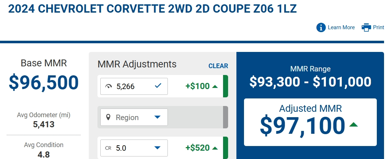Click green up arrow next to +$100
This screenshot has width=388, height=159.
[215, 87]
